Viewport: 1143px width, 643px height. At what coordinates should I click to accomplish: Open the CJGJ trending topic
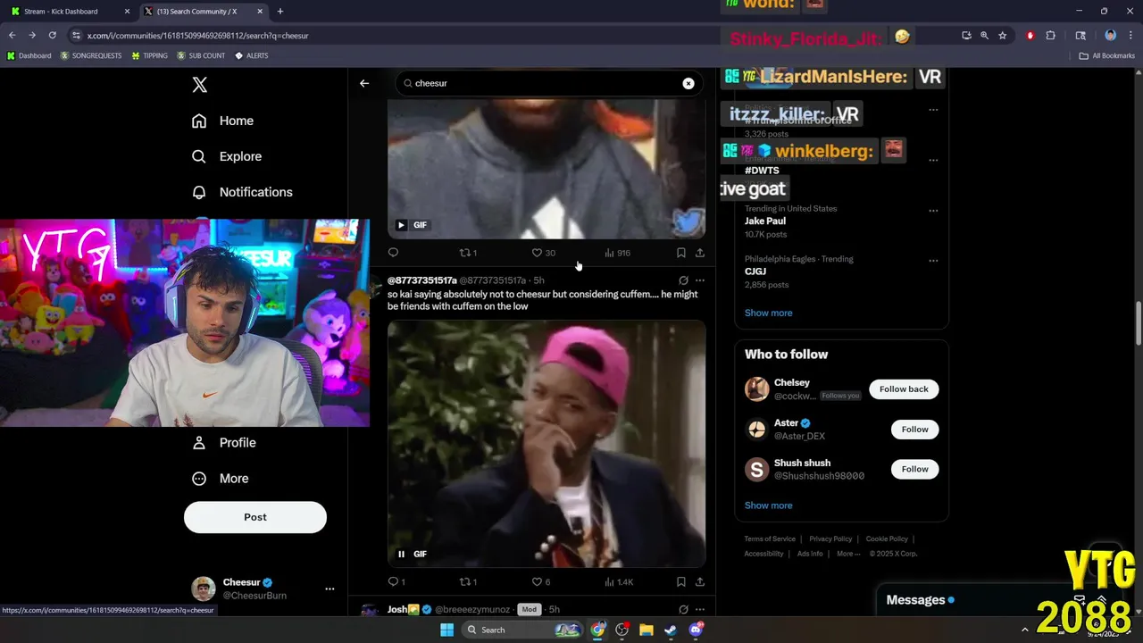click(x=755, y=271)
